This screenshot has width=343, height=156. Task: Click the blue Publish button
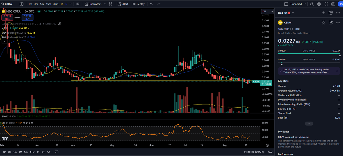pyautogui.click(x=341, y=4)
